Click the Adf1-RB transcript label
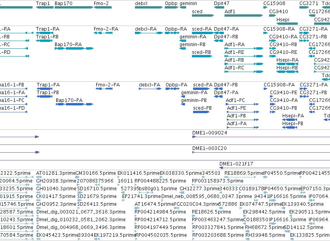The image size is (330, 241). (234, 60)
